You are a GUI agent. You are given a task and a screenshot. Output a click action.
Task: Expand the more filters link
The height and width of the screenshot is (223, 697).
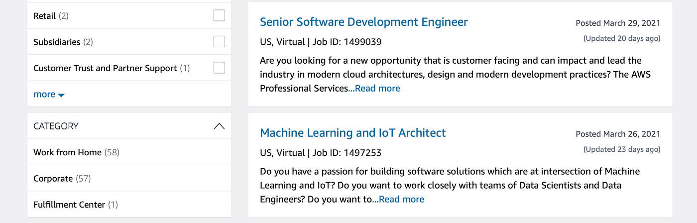(x=49, y=94)
